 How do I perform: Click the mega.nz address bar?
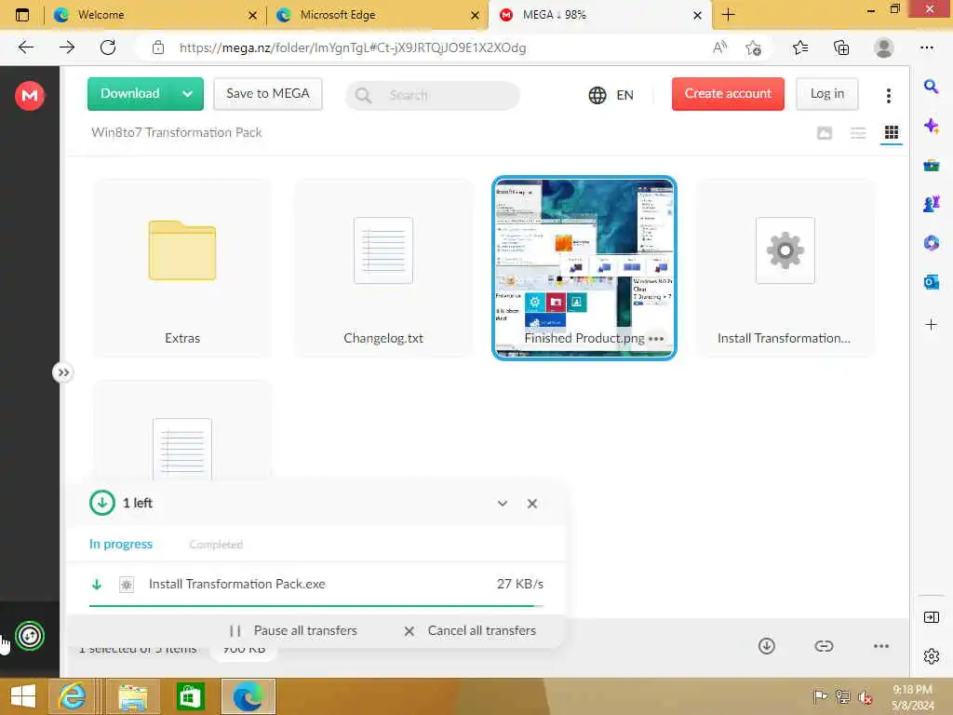coord(353,47)
